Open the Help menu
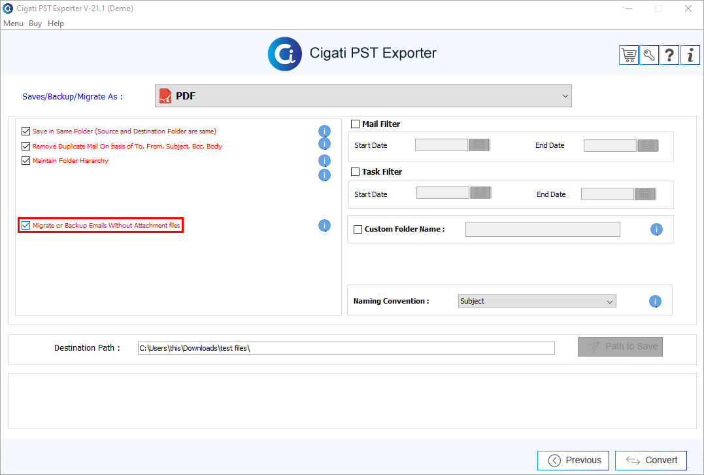The width and height of the screenshot is (704, 475). pyautogui.click(x=56, y=24)
